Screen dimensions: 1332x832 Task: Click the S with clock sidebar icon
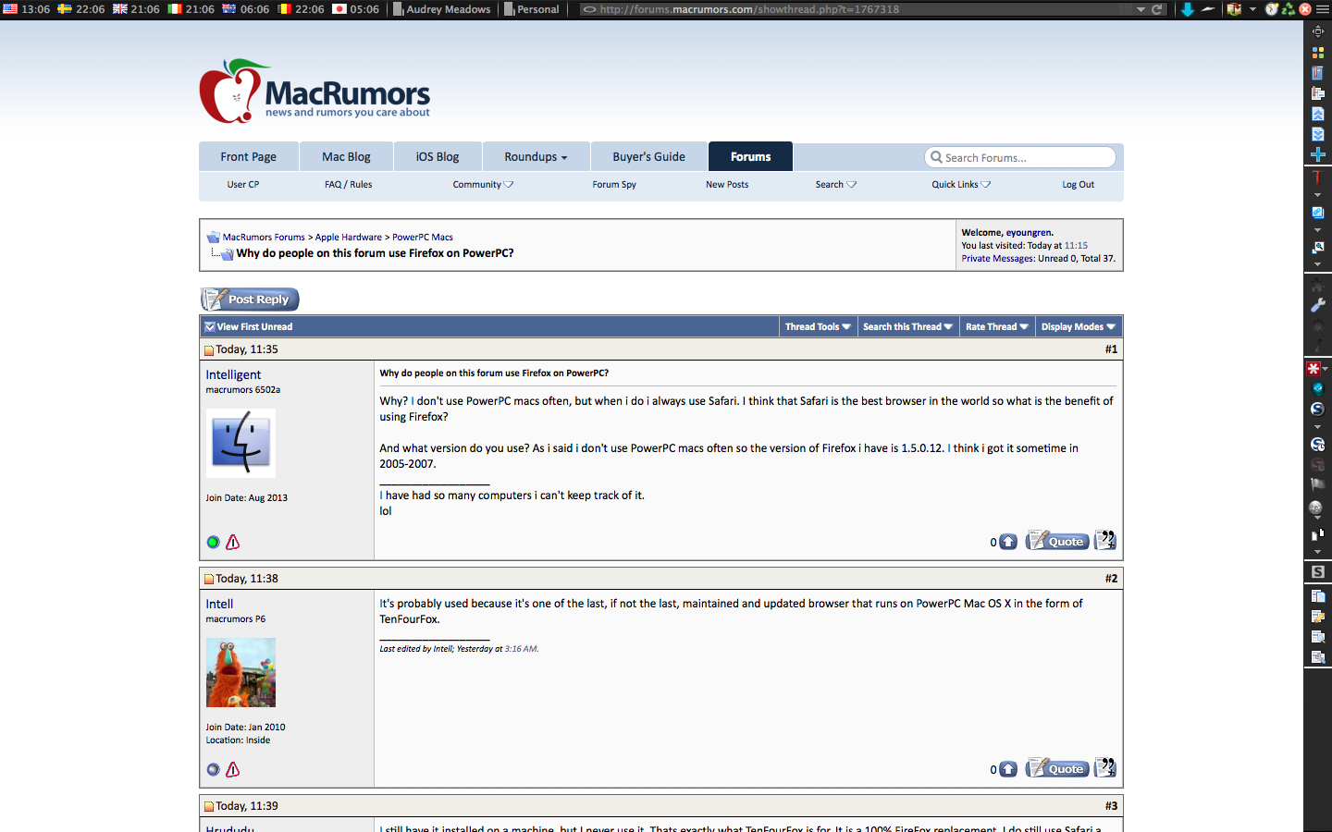[x=1317, y=445]
